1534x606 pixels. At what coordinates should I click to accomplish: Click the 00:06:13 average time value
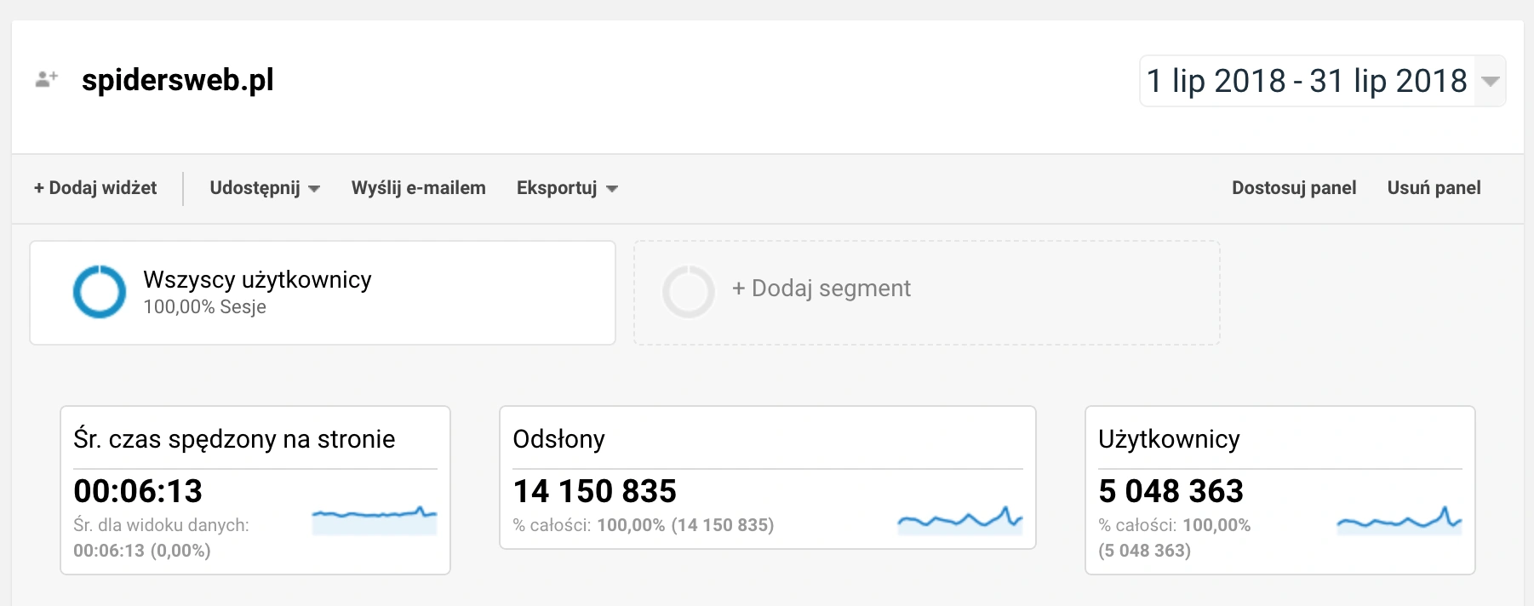point(138,491)
